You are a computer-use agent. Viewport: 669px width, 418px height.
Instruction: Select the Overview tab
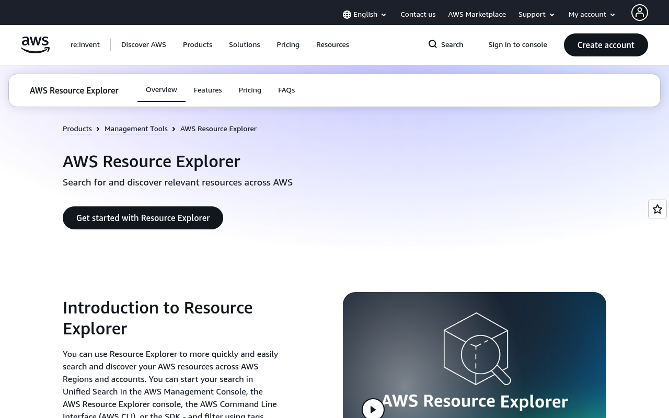click(x=162, y=90)
